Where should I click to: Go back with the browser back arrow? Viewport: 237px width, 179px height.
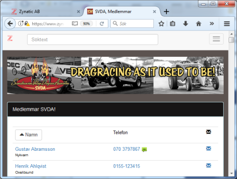(x=10, y=24)
